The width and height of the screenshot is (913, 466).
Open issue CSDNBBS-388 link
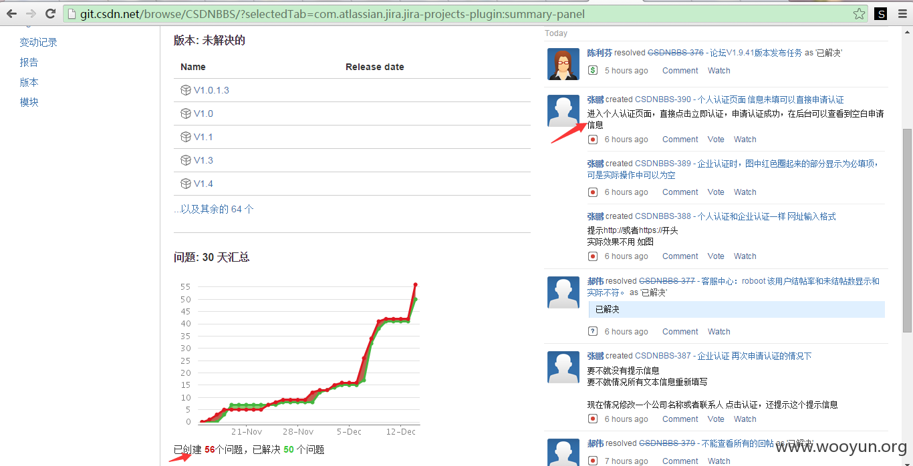663,216
